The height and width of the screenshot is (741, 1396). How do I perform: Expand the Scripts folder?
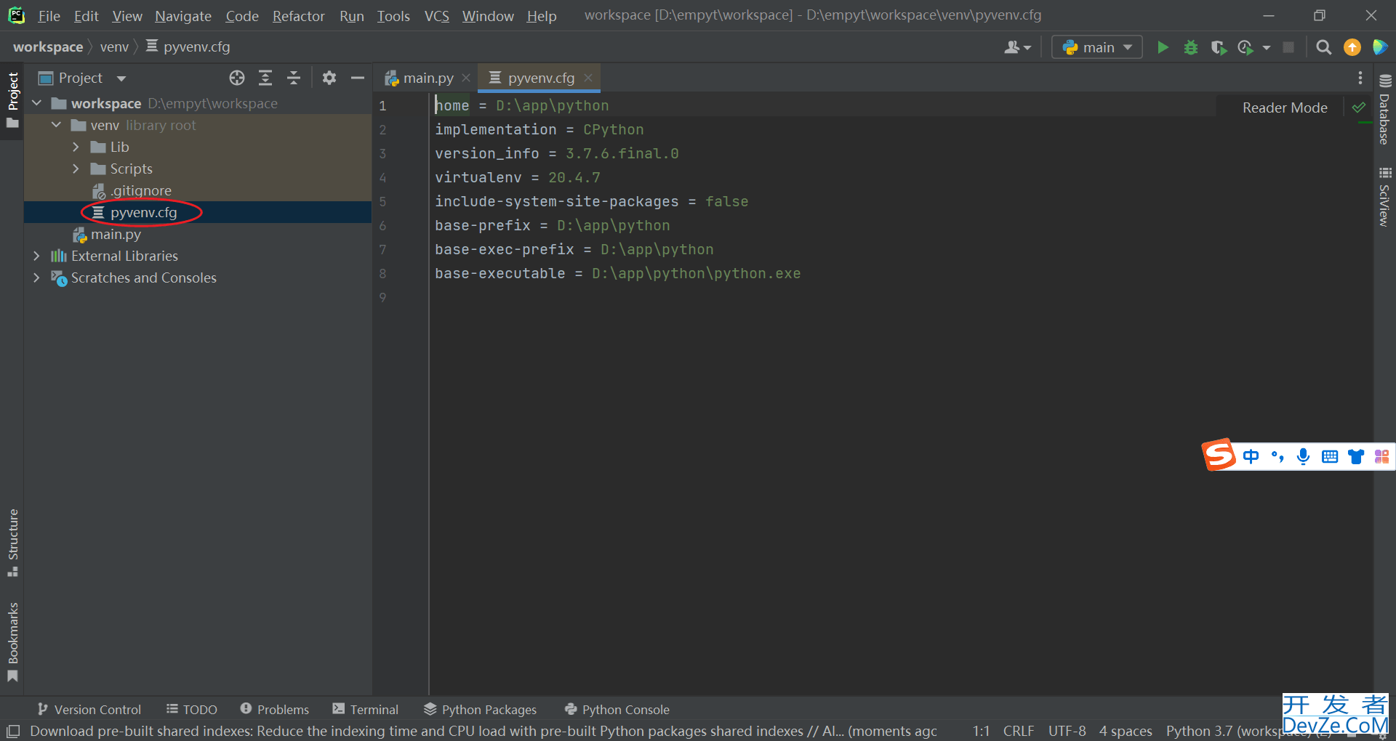[x=76, y=169]
